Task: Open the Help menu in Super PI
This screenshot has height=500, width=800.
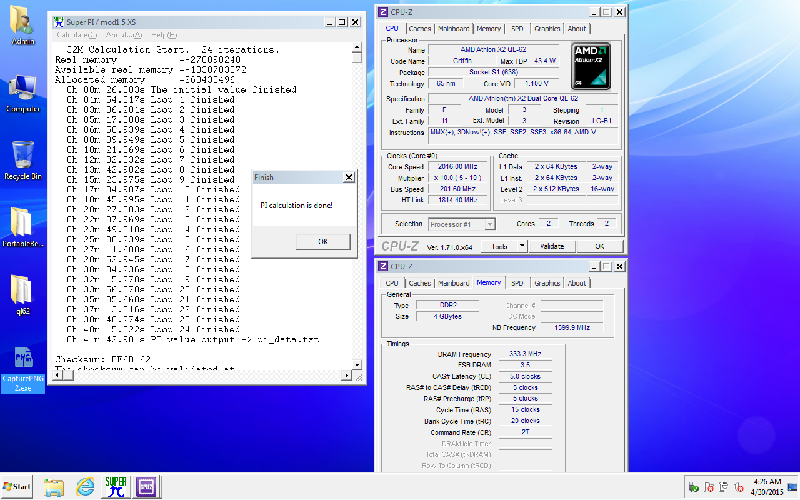Action: tap(164, 35)
